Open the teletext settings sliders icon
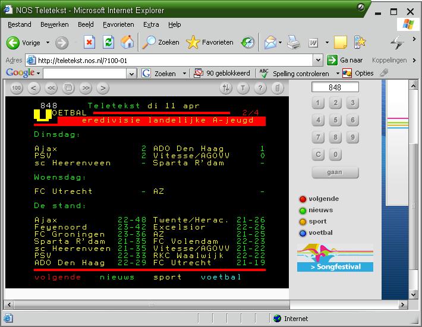Viewport: 422px width, 327px height. tap(226, 88)
